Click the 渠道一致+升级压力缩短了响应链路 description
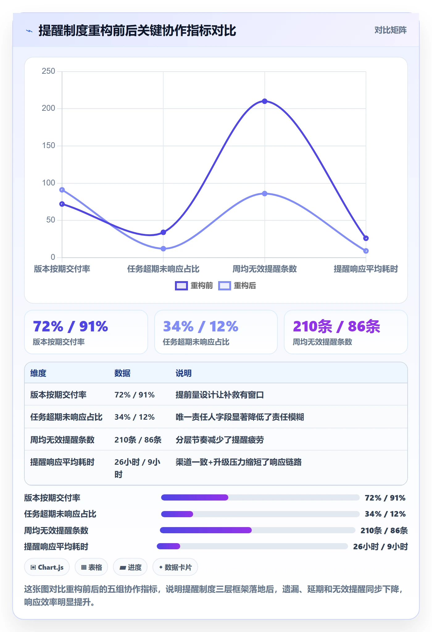Viewport: 432px width, 632px height. click(x=239, y=462)
